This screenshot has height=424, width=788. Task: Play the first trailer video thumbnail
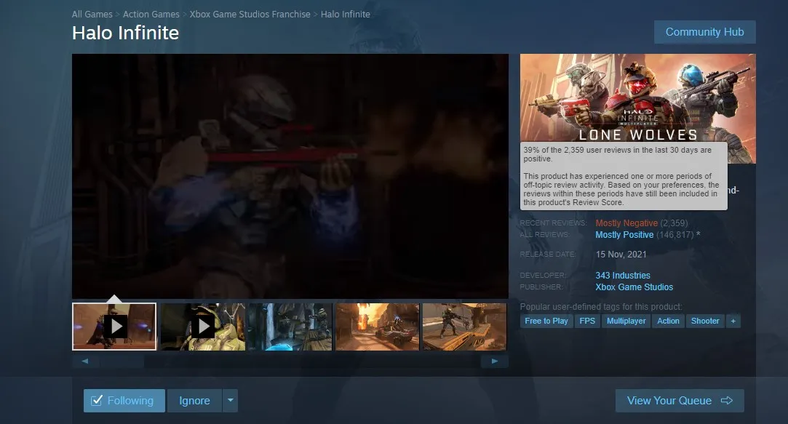(x=114, y=327)
